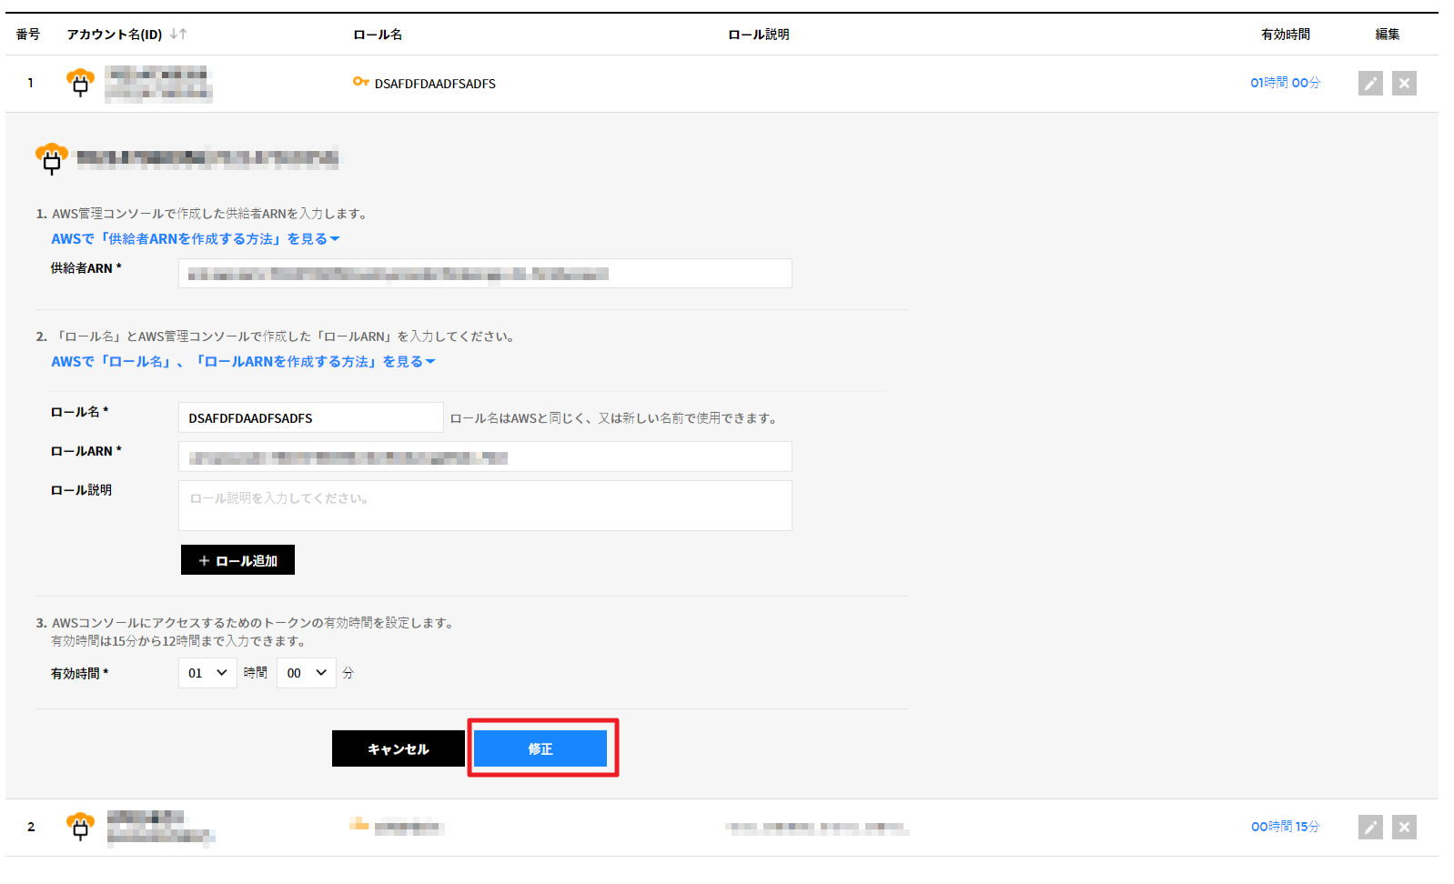Click the key icon next to DSAFDFDAADFSADFS
Image resolution: width=1454 pixels, height=884 pixels.
point(360,82)
